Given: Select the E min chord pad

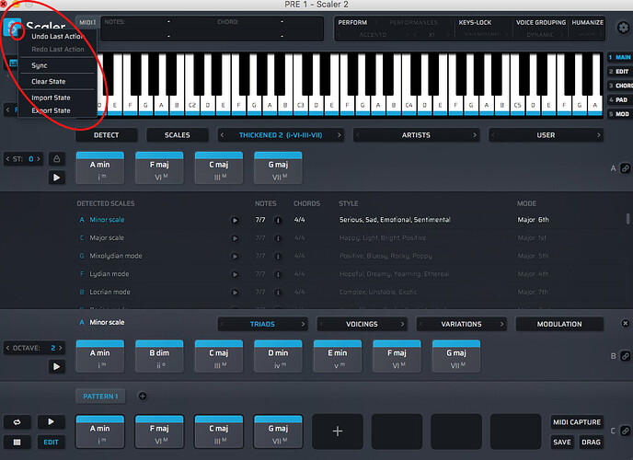Looking at the screenshot, I should point(338,356).
